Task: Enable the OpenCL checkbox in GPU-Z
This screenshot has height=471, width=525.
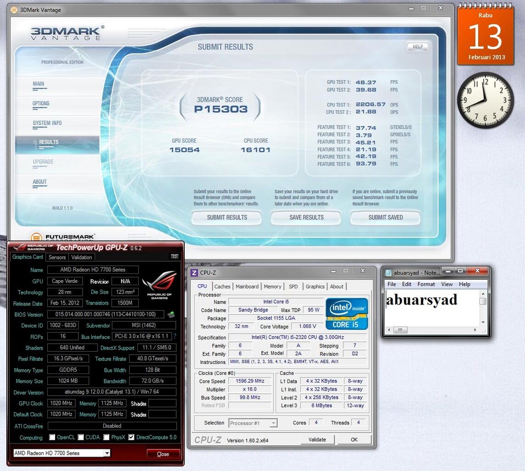Action: (52, 437)
